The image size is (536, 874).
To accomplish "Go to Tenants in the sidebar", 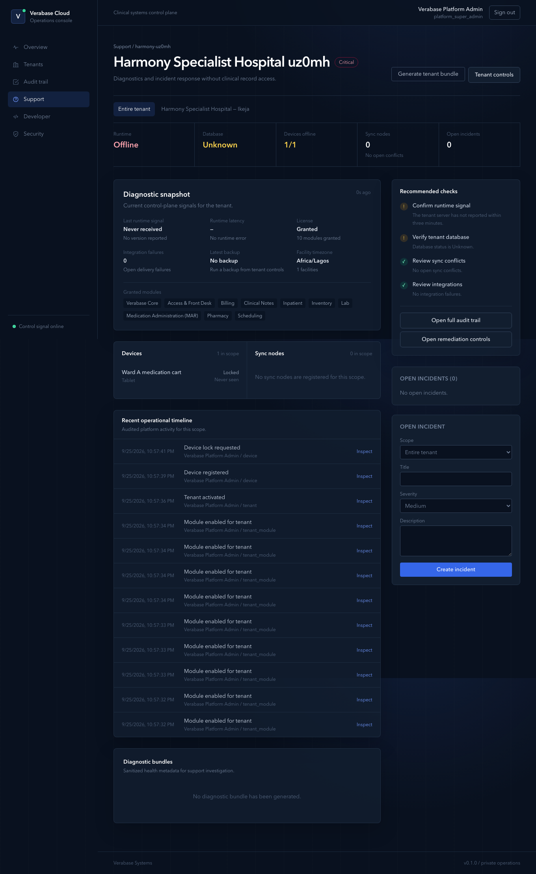I will 48,65.
